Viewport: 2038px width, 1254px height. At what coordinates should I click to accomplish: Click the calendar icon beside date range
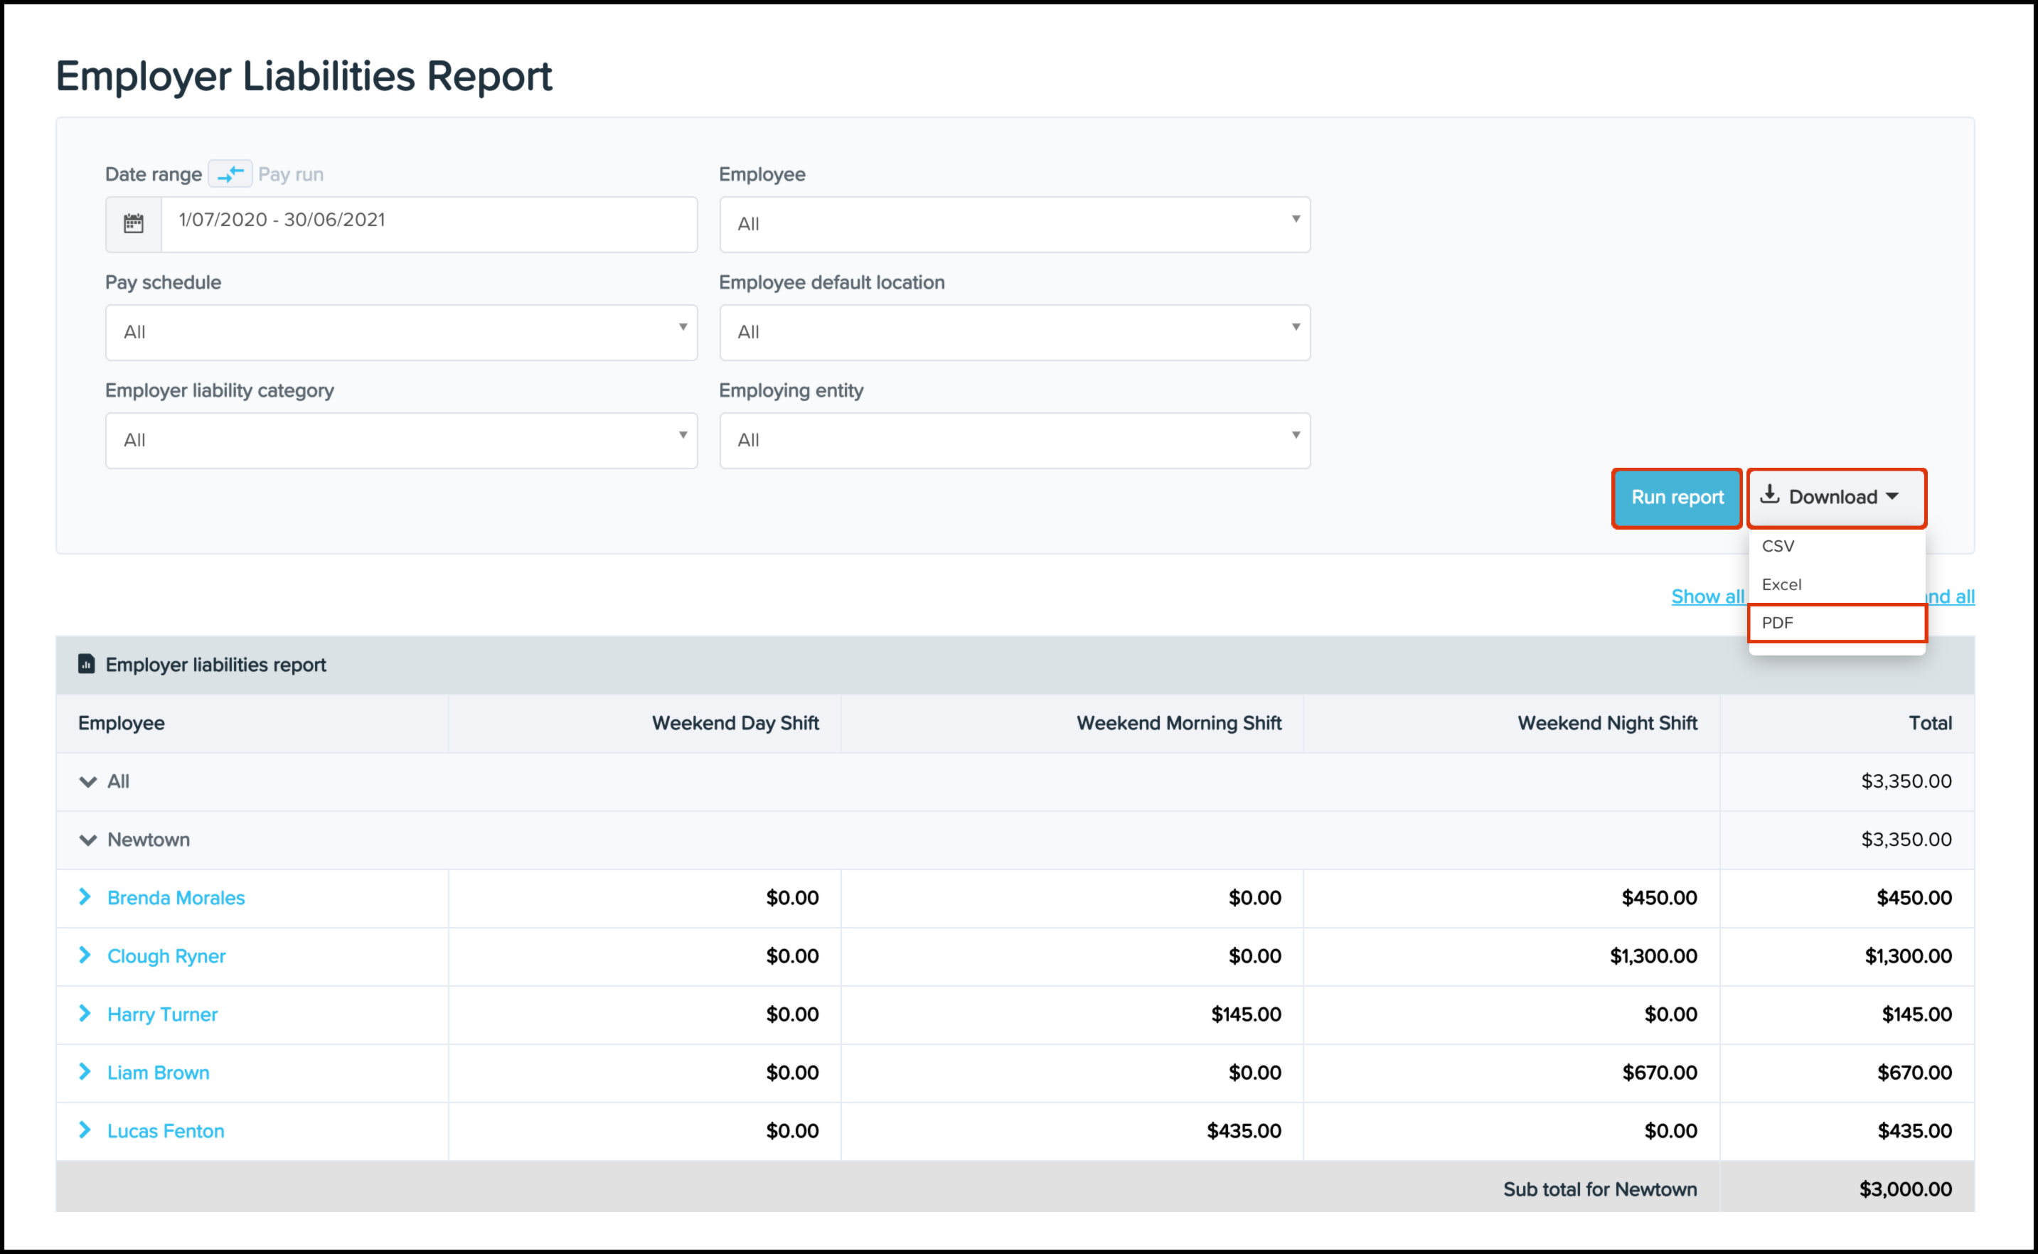coord(134,224)
